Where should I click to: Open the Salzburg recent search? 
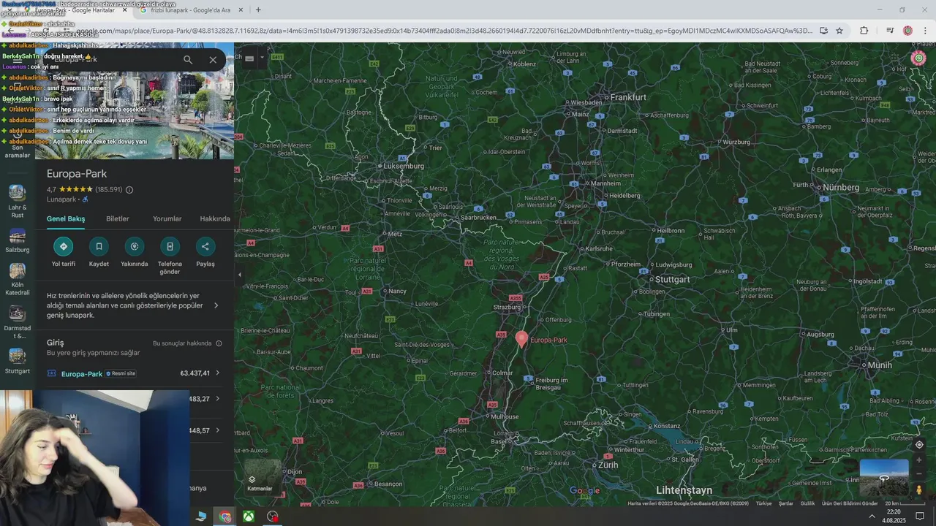[x=18, y=241]
